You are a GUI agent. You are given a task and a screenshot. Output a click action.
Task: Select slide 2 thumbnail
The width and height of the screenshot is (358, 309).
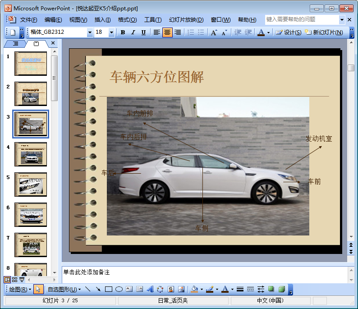31,94
